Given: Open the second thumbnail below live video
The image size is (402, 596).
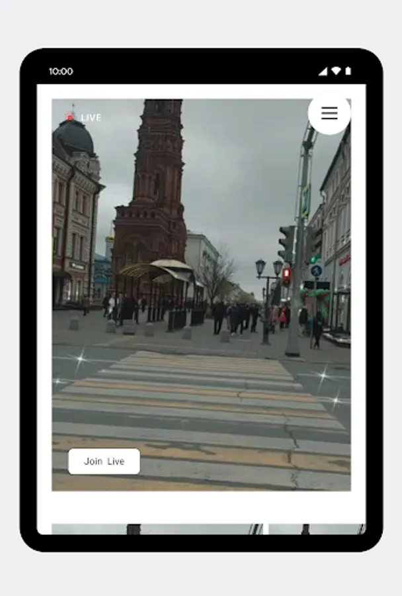Looking at the screenshot, I should 317,529.
